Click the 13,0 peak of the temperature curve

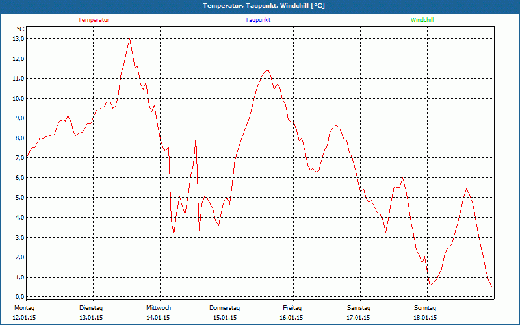point(129,39)
